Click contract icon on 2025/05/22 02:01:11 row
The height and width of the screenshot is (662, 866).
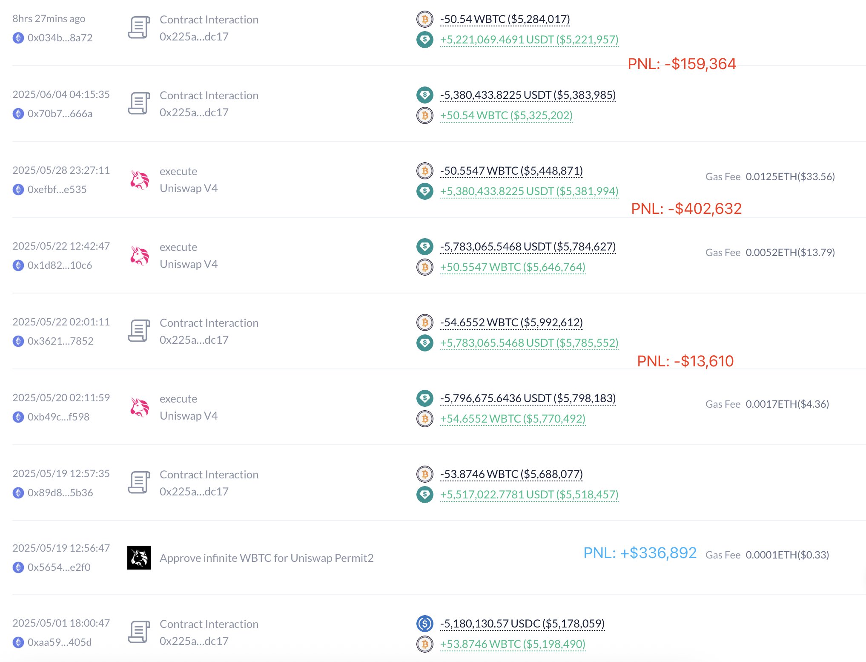pos(139,331)
